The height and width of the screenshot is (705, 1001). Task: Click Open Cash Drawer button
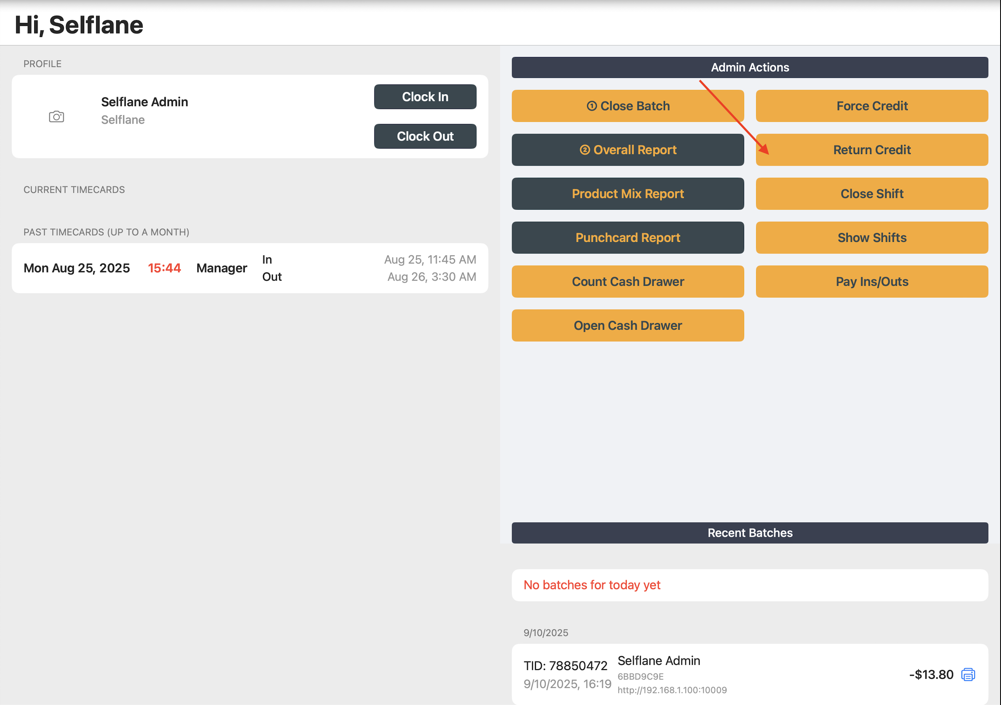coord(627,325)
